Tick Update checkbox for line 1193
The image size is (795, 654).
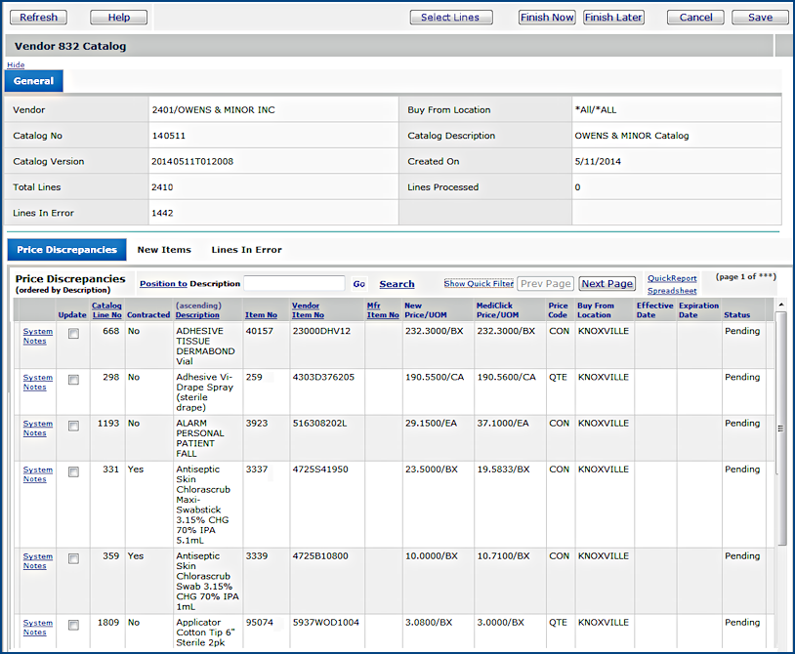click(x=73, y=426)
